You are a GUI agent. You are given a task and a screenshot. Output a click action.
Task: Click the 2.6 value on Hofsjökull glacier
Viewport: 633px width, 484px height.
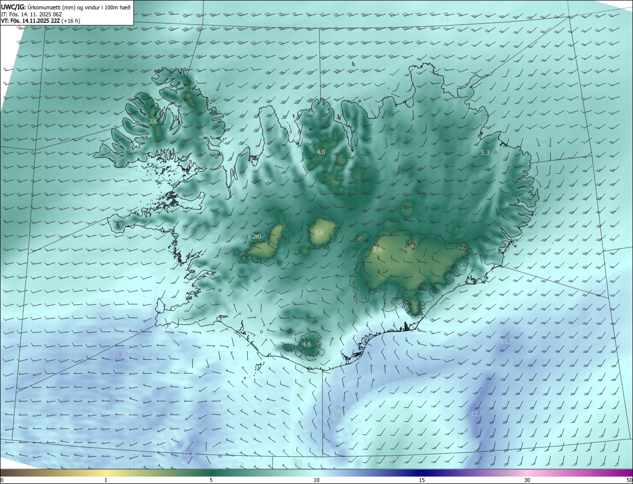pyautogui.click(x=319, y=233)
